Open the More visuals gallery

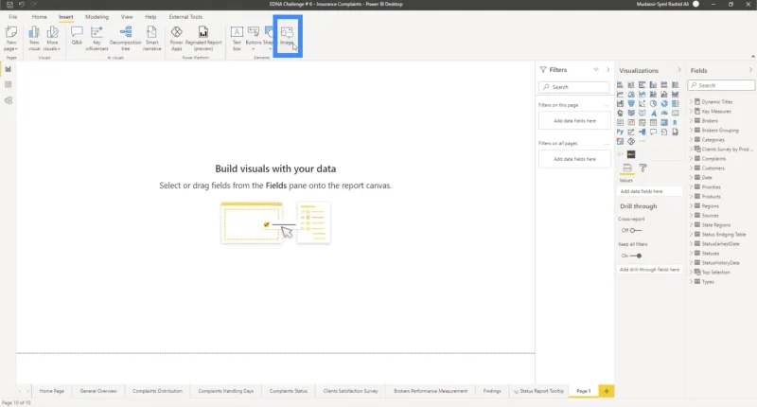(x=52, y=39)
